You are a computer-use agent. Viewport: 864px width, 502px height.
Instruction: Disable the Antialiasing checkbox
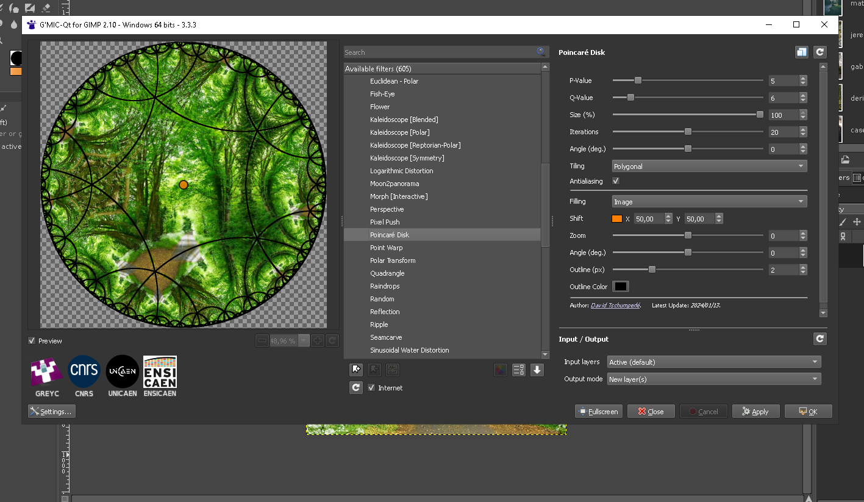tap(616, 181)
